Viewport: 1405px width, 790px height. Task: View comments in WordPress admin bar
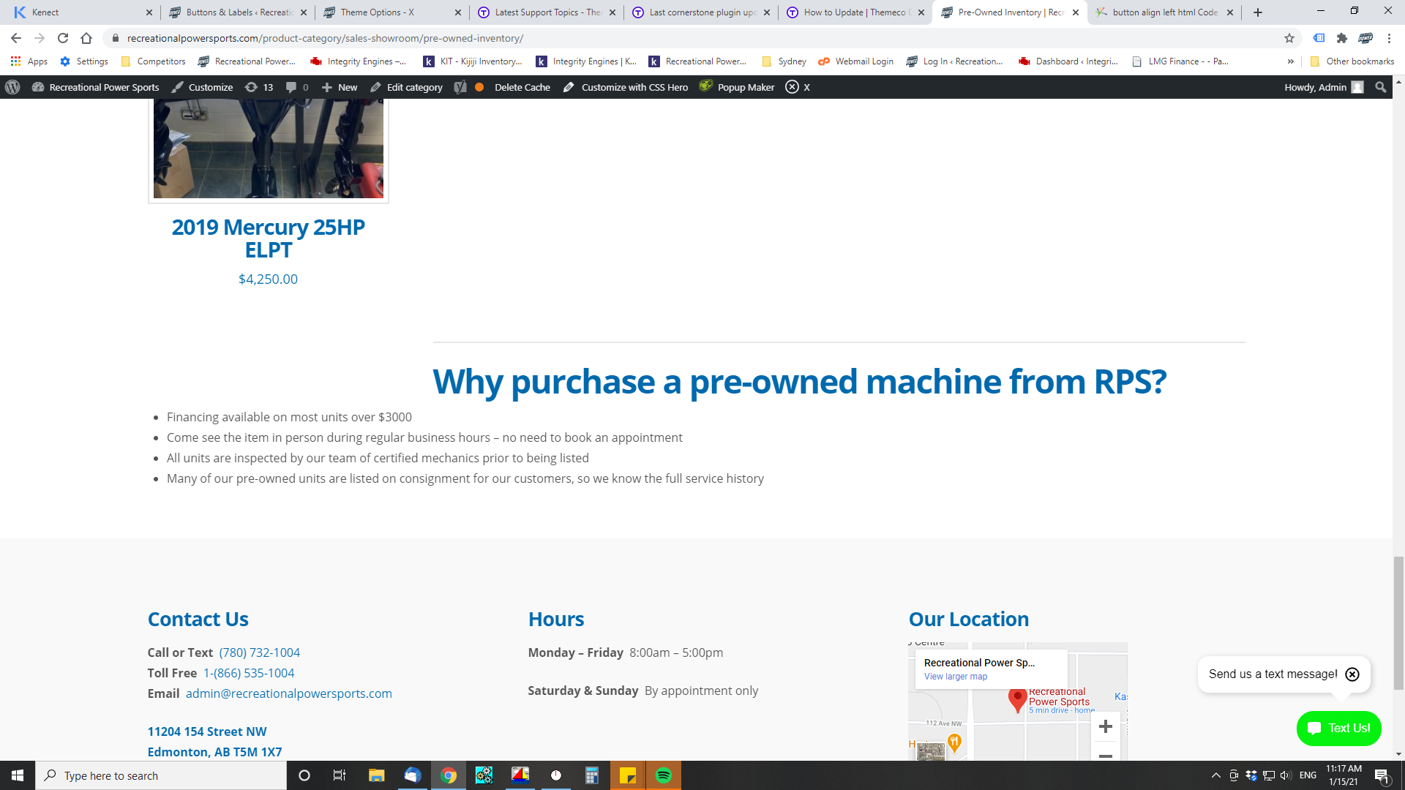(297, 87)
